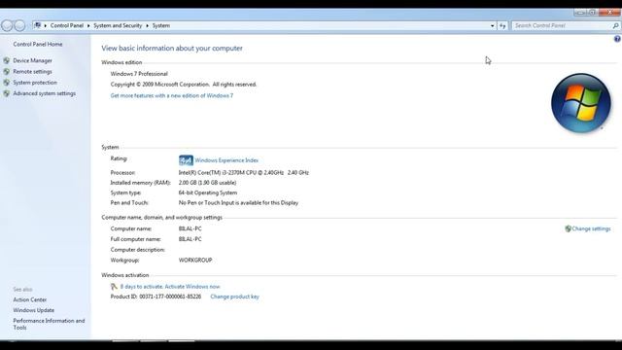Viewport: 622px width, 350px height.
Task: Click the shield icon beside Remote settings
Action: (x=7, y=72)
